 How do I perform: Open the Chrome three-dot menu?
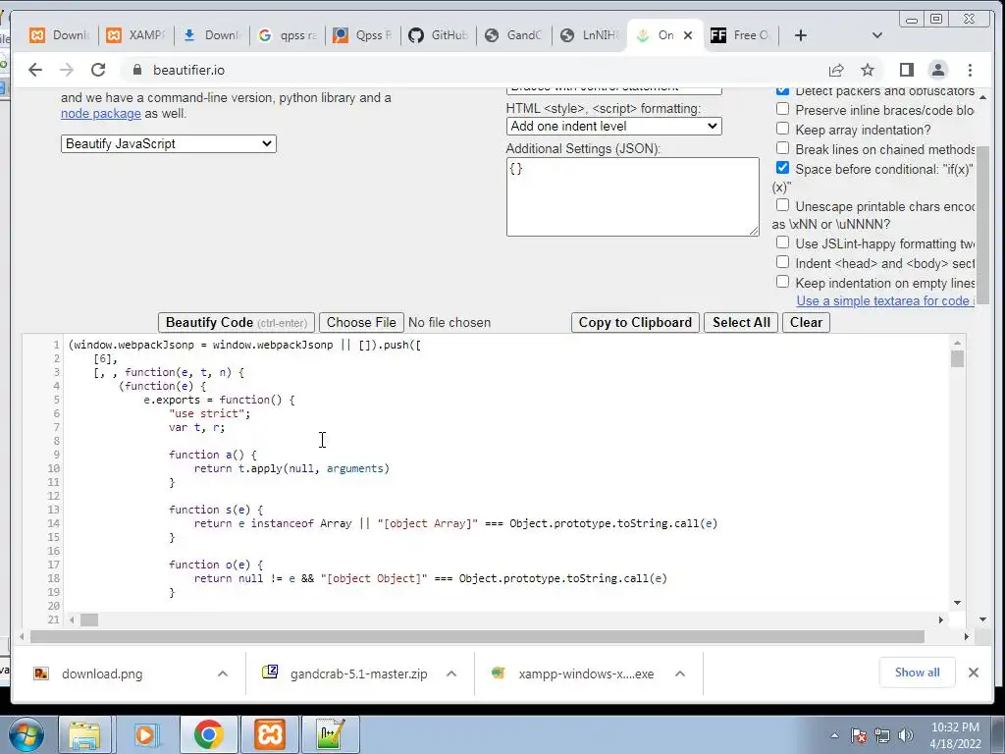click(970, 70)
